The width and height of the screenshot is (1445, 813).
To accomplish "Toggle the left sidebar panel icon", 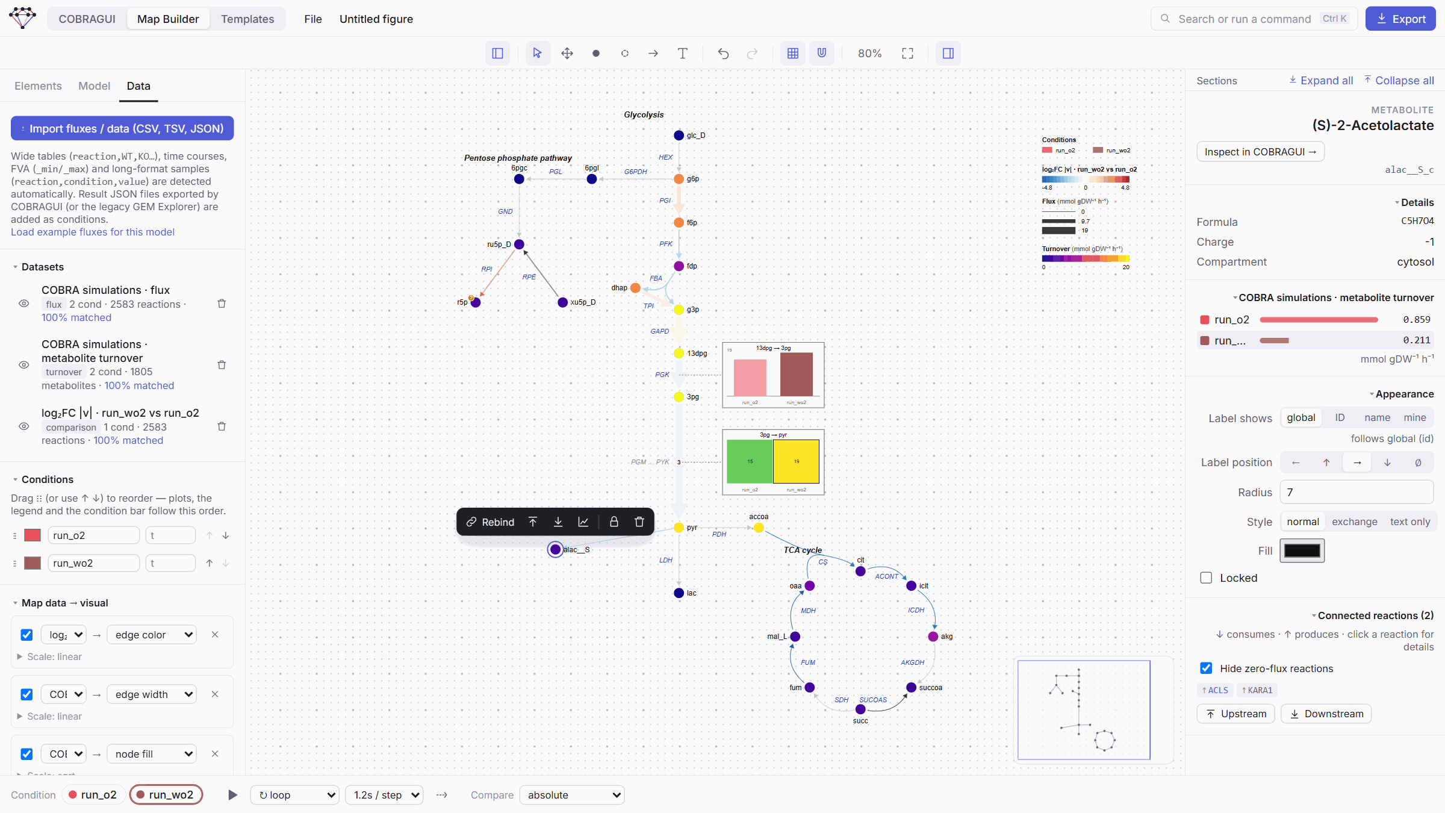I will (497, 54).
